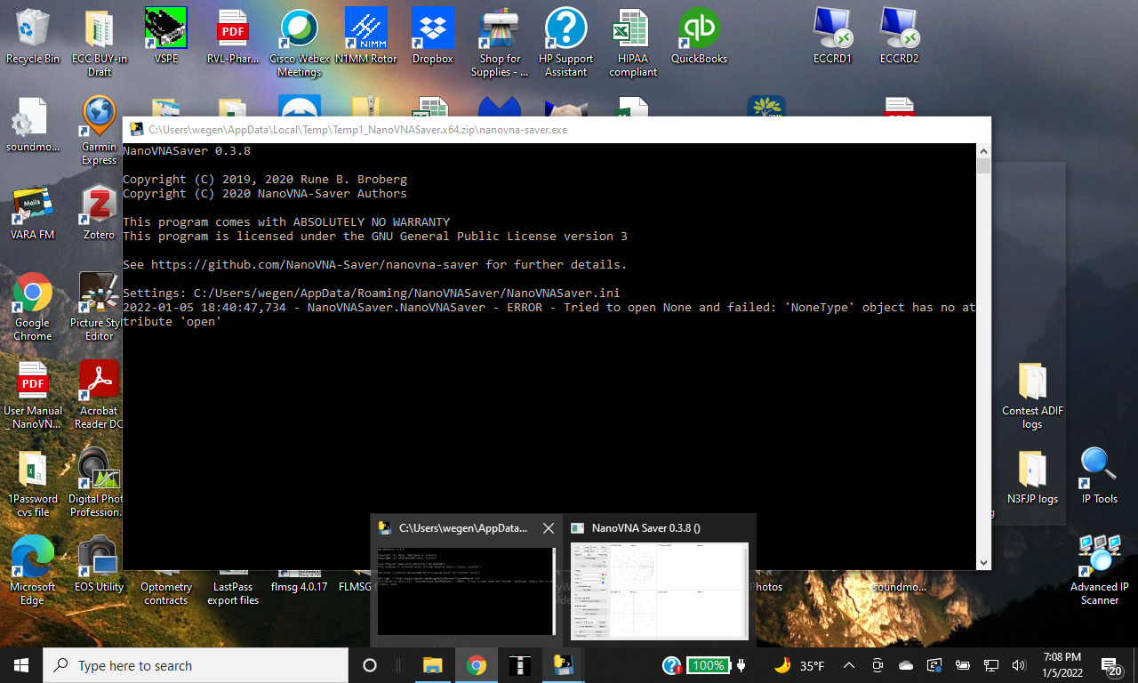
Task: Open the 1Password cvs file
Action: (x=33, y=483)
